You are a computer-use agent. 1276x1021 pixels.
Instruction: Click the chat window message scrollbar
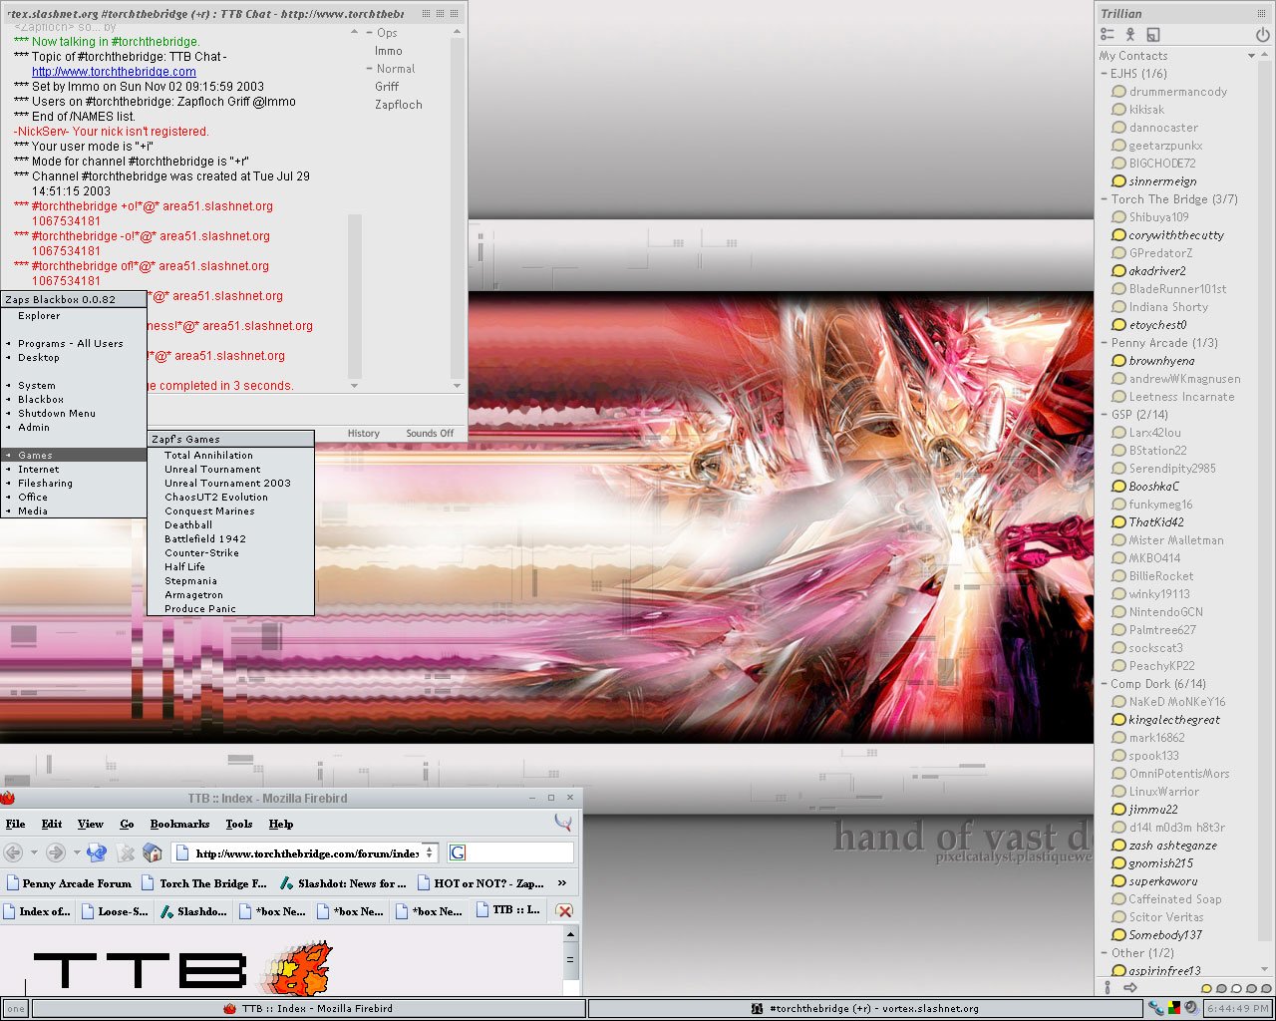(354, 297)
